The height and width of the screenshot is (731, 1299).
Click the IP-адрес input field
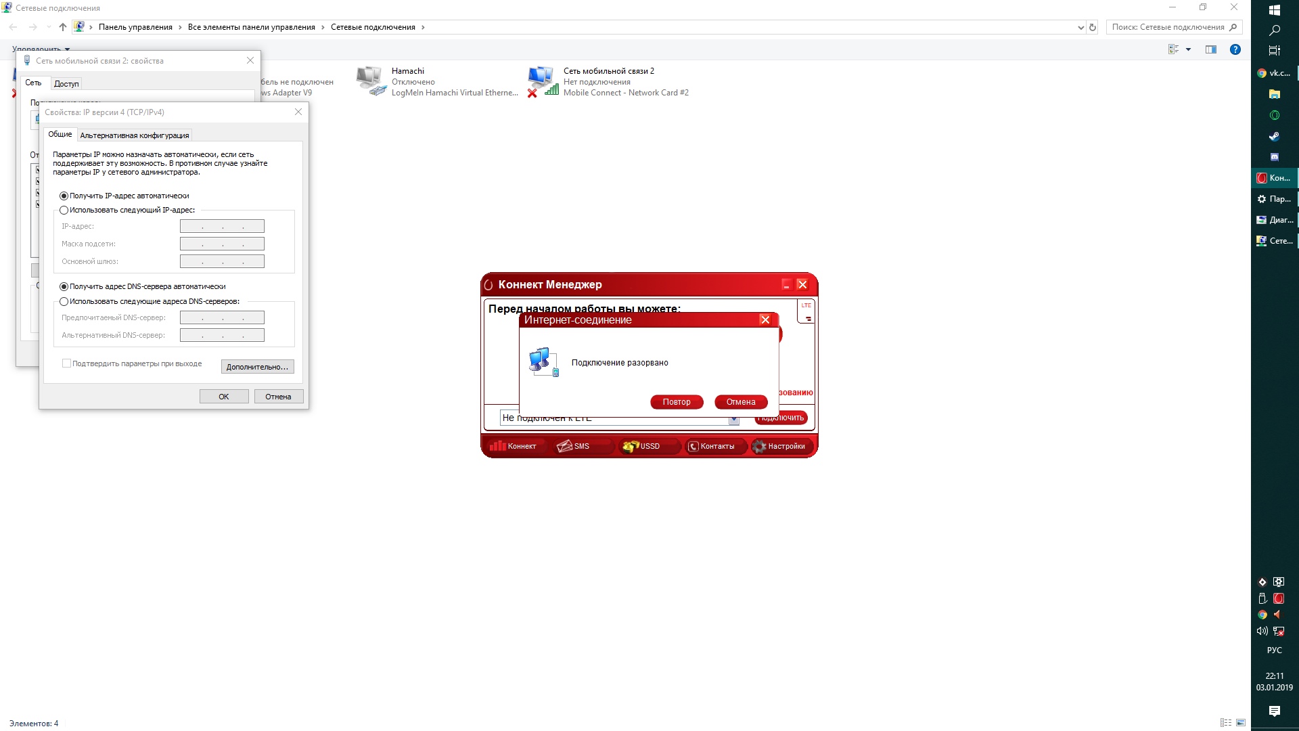point(222,226)
